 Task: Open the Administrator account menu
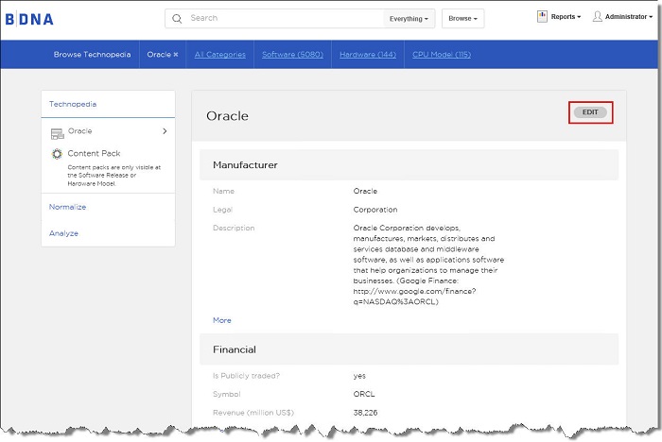tap(629, 16)
